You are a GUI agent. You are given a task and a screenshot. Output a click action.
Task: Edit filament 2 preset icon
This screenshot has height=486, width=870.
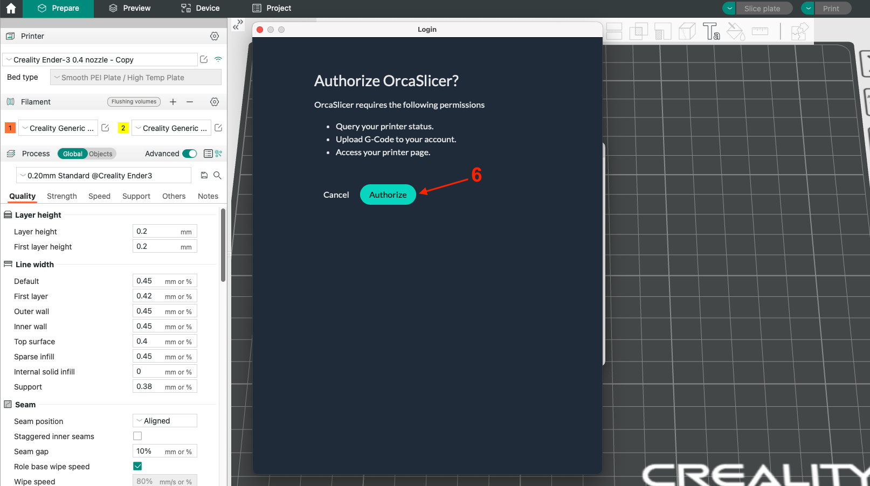click(x=218, y=128)
